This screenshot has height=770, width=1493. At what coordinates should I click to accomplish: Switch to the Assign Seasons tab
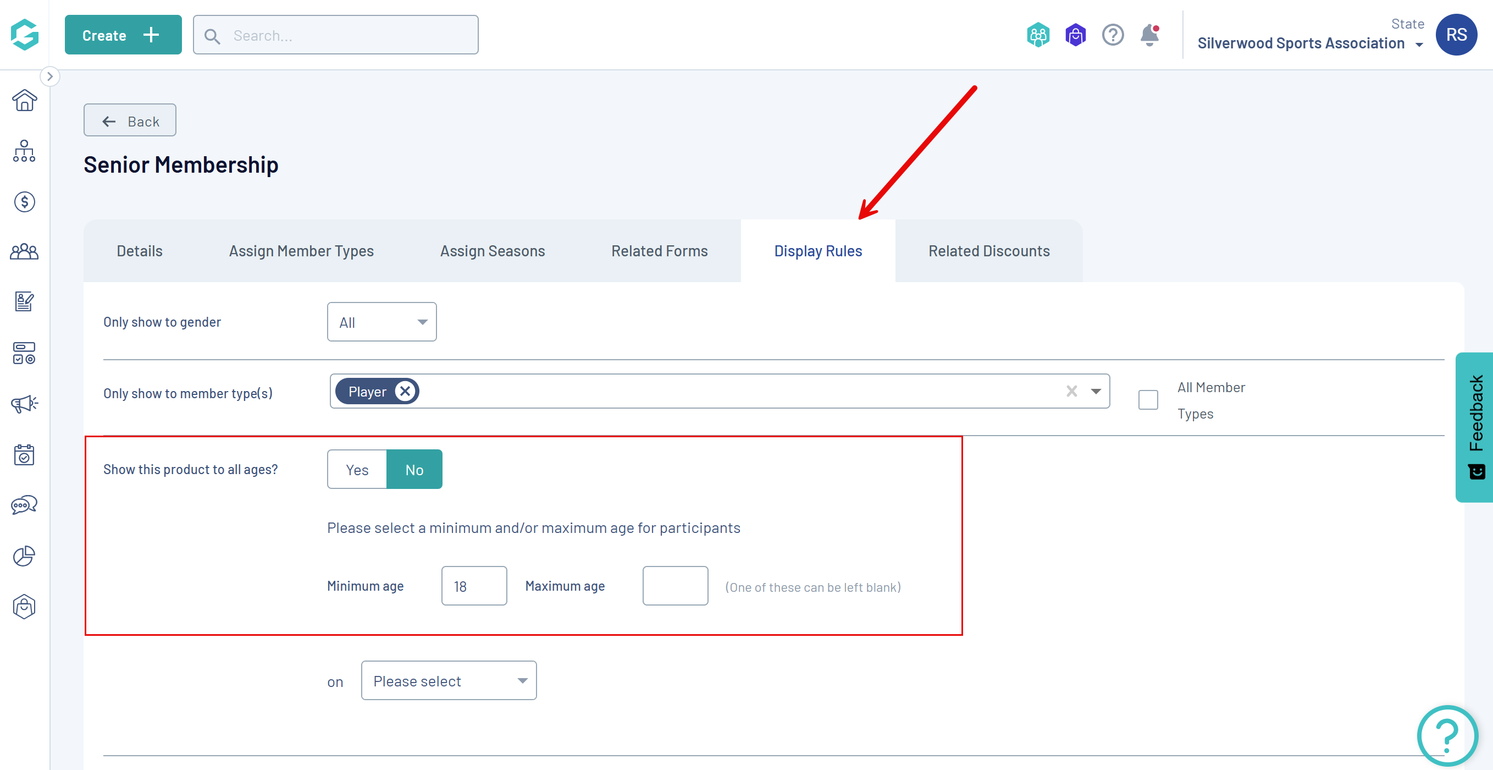point(492,251)
